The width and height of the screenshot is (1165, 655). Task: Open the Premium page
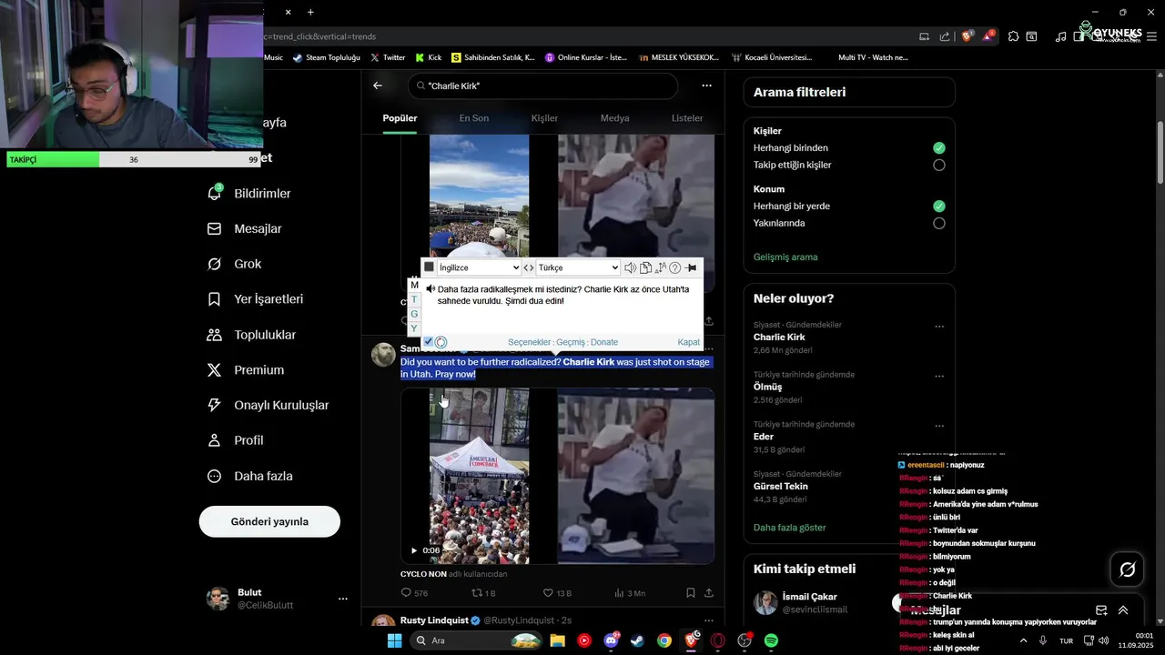tap(246, 370)
